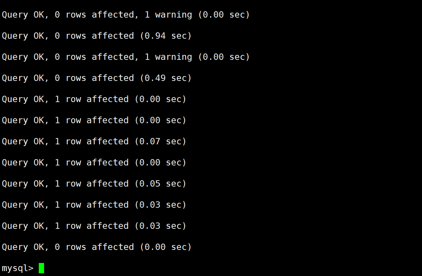Click the 1 row line between 0.07 and 0.05

click(x=94, y=163)
